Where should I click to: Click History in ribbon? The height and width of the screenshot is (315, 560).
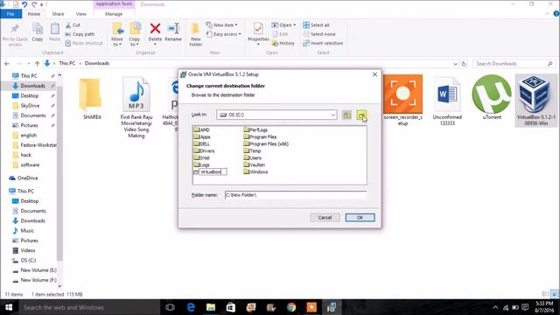pos(283,43)
